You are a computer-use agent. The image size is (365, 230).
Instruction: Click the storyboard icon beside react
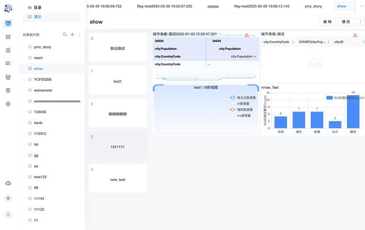point(30,58)
